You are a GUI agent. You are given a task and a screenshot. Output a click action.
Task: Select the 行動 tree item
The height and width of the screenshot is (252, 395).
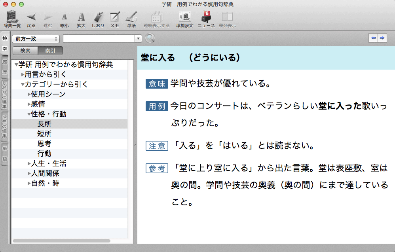[x=70, y=153]
